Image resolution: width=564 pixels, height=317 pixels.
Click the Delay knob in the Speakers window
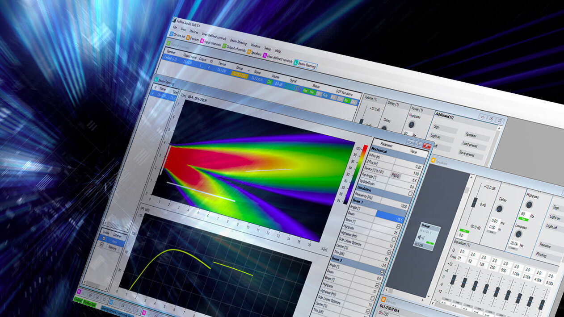[x=499, y=209]
